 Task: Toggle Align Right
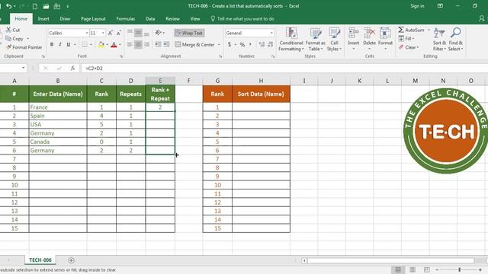(x=146, y=45)
